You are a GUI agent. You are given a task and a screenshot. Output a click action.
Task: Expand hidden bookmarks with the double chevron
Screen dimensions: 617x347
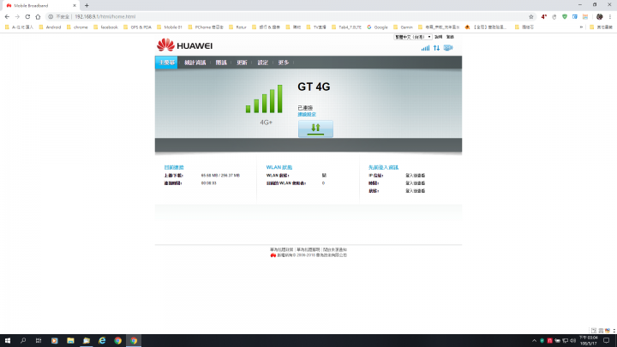(x=581, y=27)
